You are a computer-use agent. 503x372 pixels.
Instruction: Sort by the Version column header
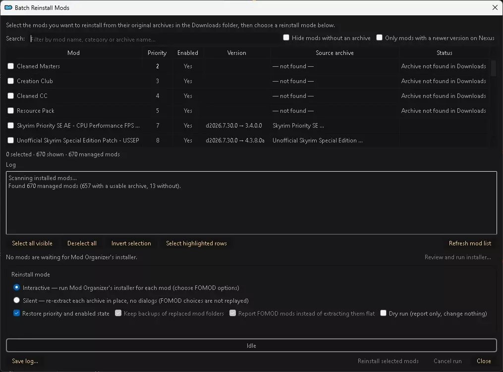(237, 53)
